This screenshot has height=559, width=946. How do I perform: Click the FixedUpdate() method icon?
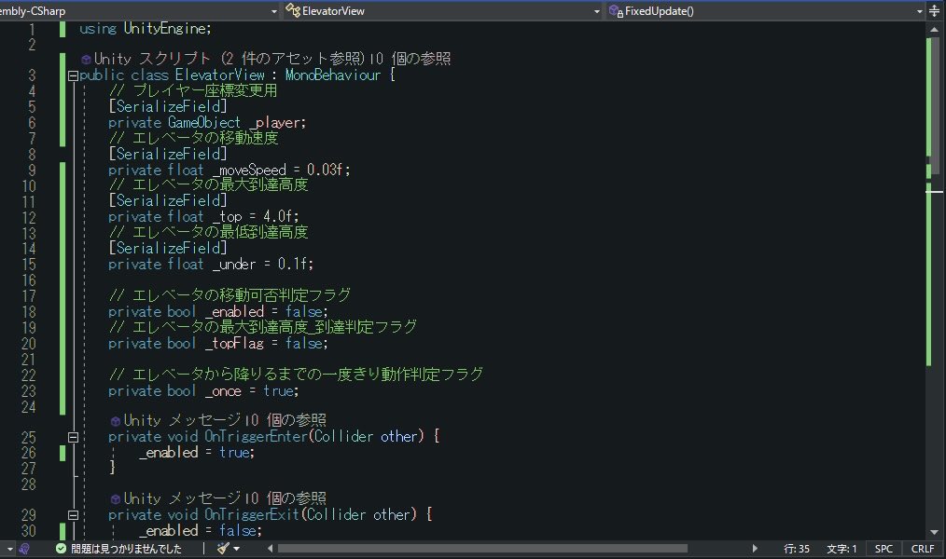pyautogui.click(x=616, y=11)
